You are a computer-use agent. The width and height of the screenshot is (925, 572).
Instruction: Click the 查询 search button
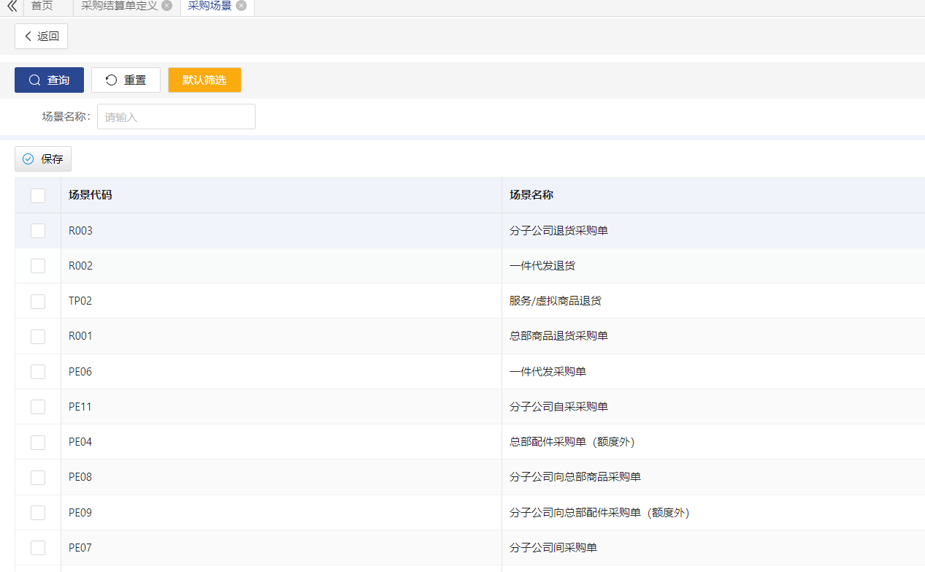pyautogui.click(x=49, y=80)
